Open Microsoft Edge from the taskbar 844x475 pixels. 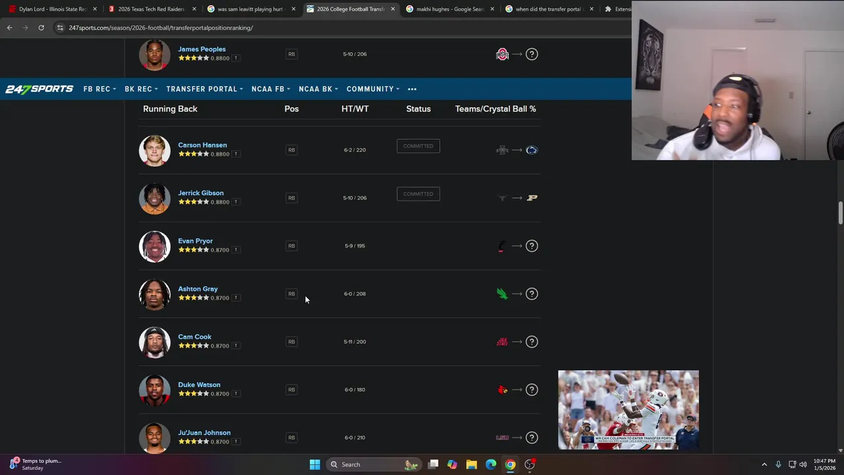point(491,464)
